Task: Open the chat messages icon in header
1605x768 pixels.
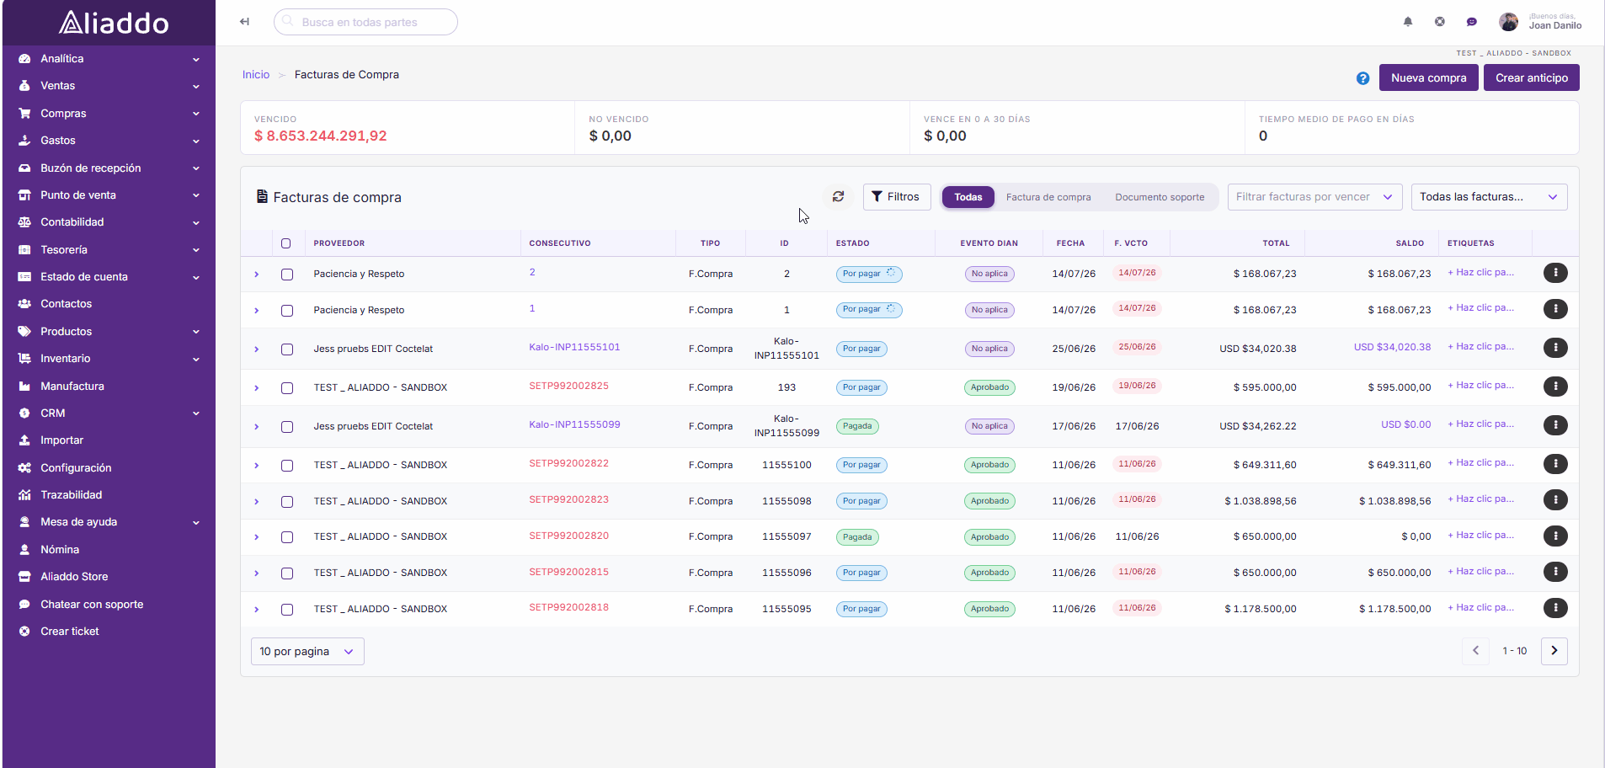Action: [x=1472, y=22]
